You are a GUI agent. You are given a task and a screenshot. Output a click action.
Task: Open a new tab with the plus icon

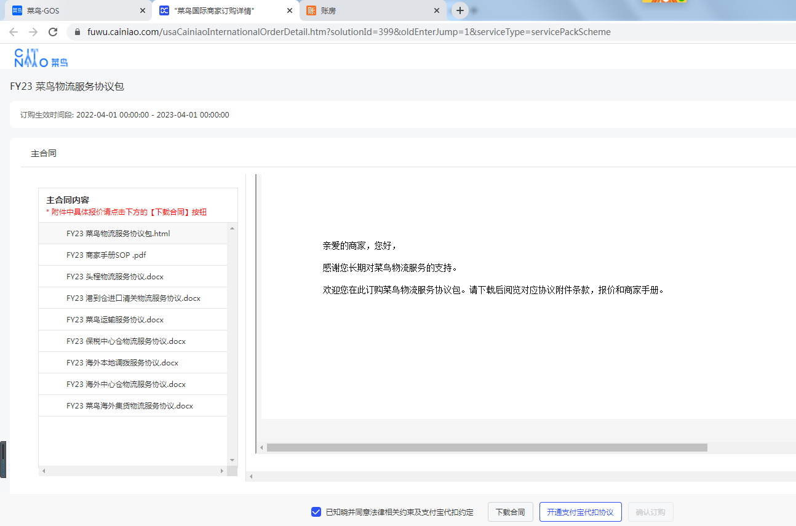[460, 10]
